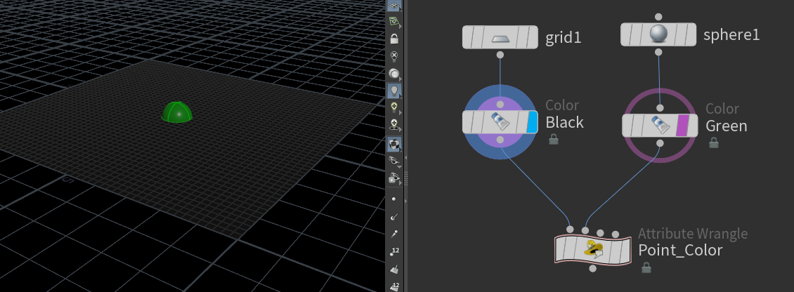Click the fourth input connector of Point_Color
Viewport: 794px width, 292px height.
pos(616,234)
